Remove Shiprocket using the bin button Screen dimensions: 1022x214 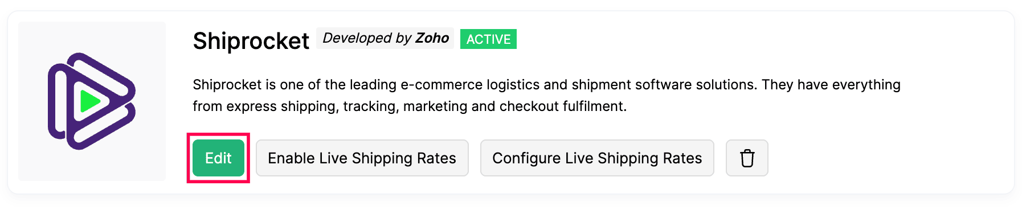click(747, 158)
